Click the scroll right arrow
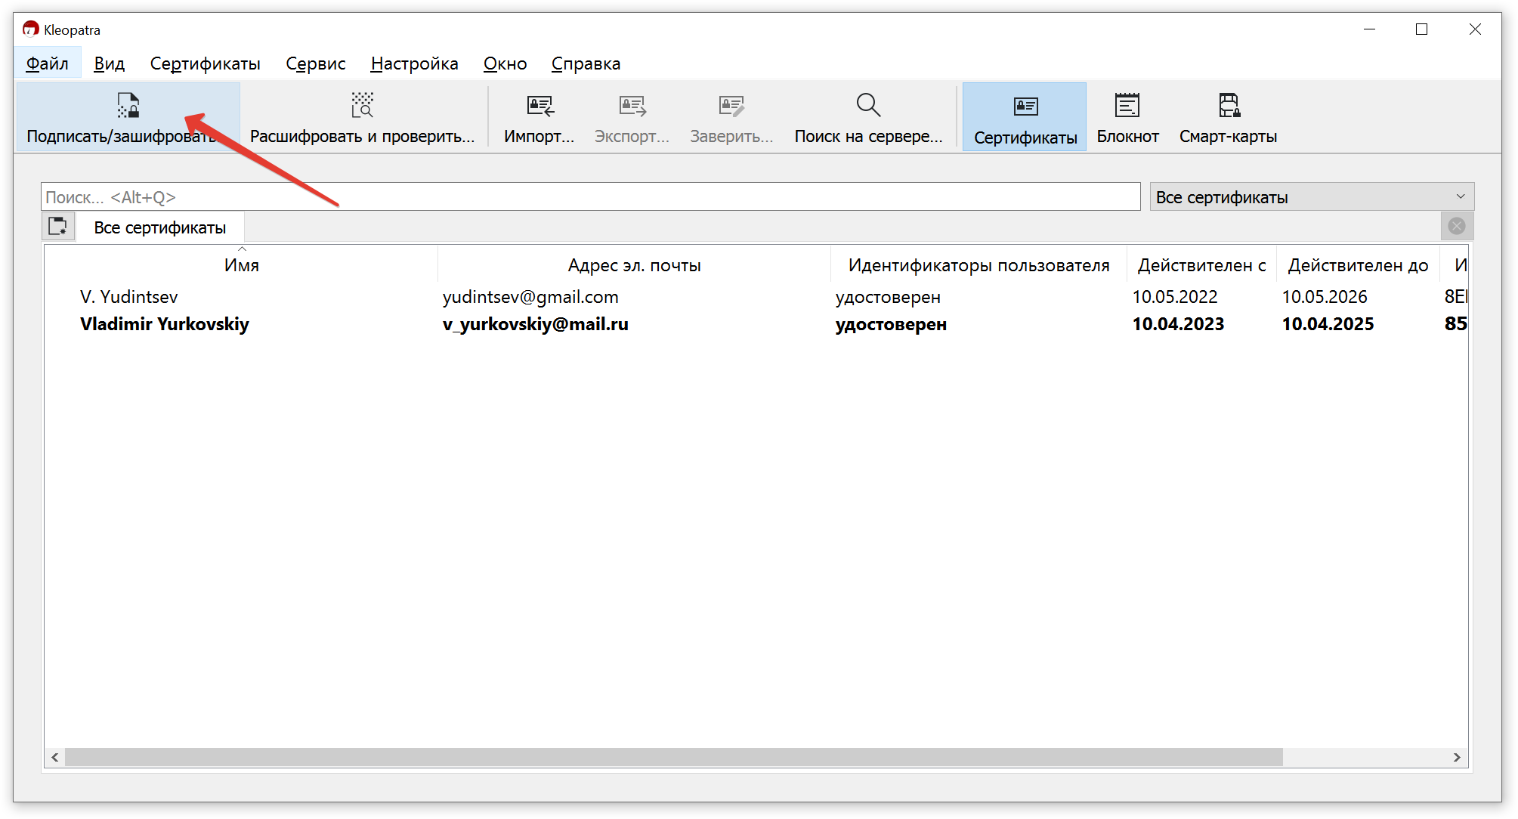This screenshot has height=819, width=1518. (x=1457, y=757)
